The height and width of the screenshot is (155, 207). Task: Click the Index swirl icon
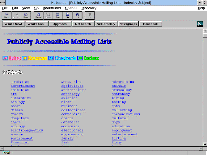click(x=80, y=58)
